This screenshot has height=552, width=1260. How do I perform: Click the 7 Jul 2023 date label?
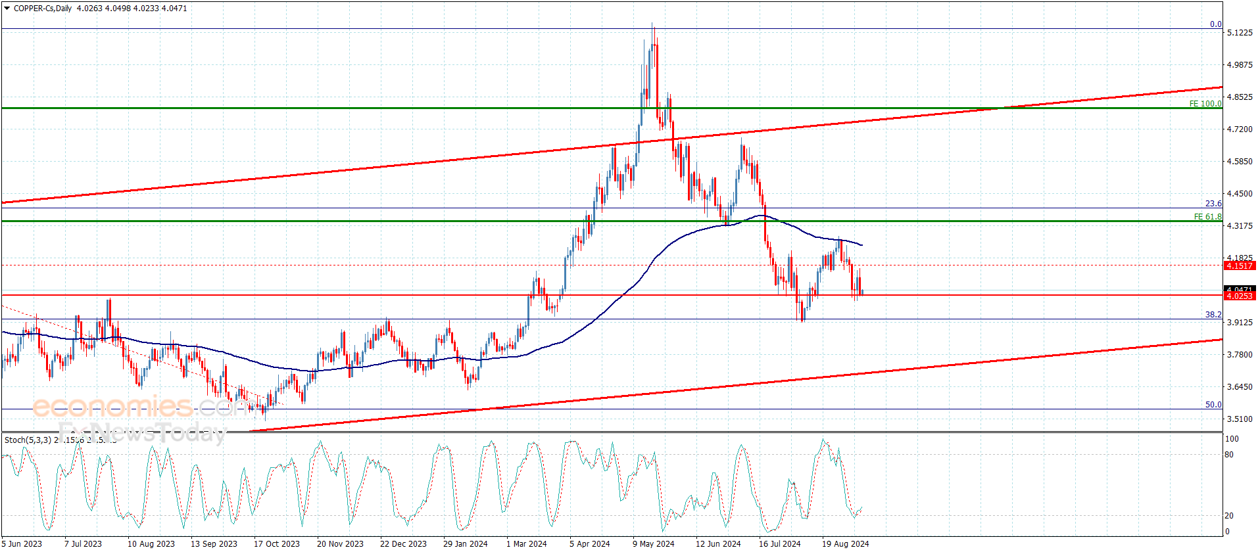coord(83,543)
